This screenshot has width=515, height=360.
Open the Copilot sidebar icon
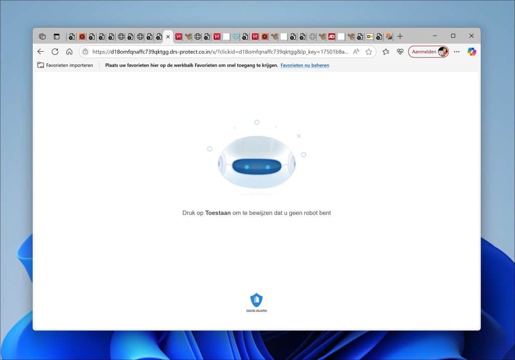click(x=472, y=52)
